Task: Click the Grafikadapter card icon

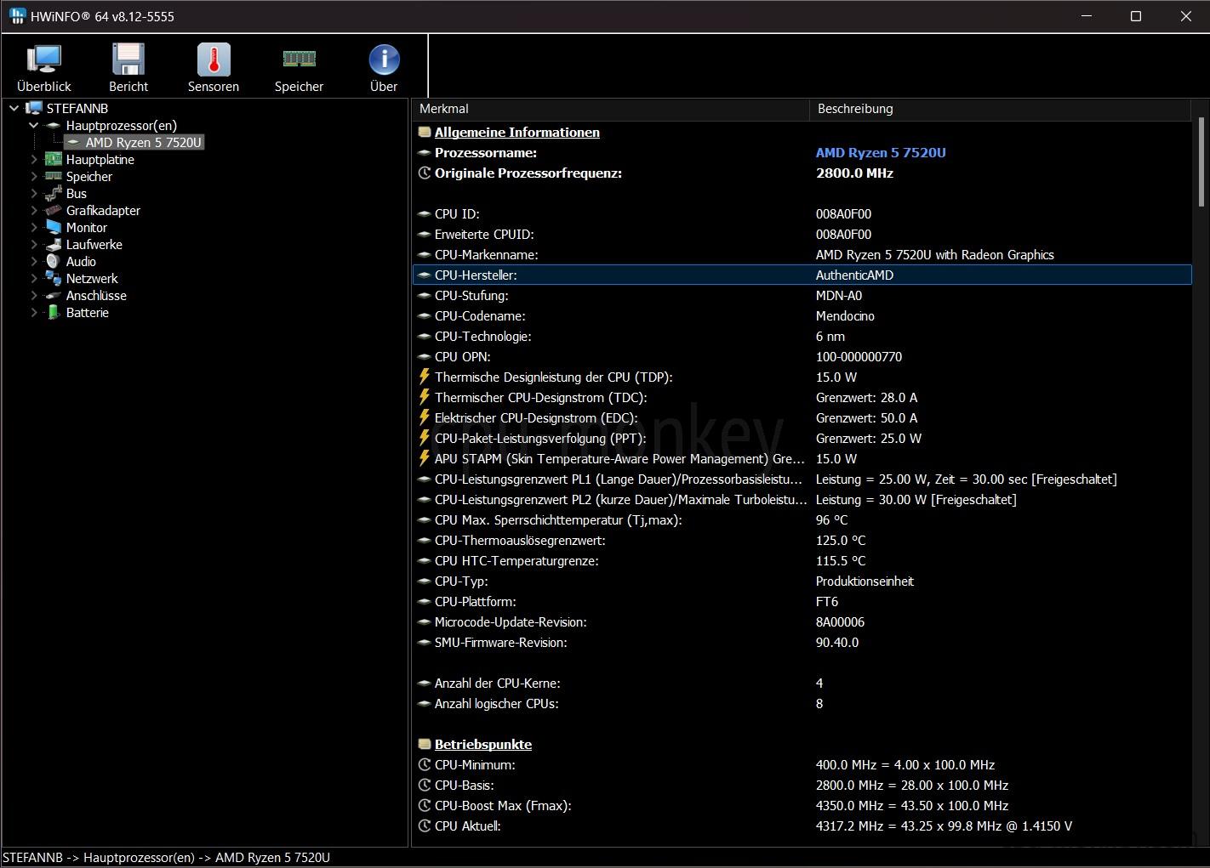Action: coord(54,211)
